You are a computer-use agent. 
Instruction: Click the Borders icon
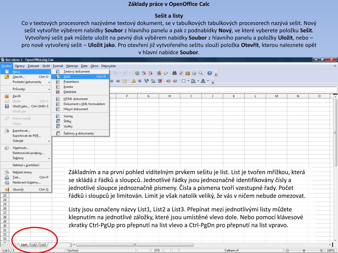(x=184, y=81)
